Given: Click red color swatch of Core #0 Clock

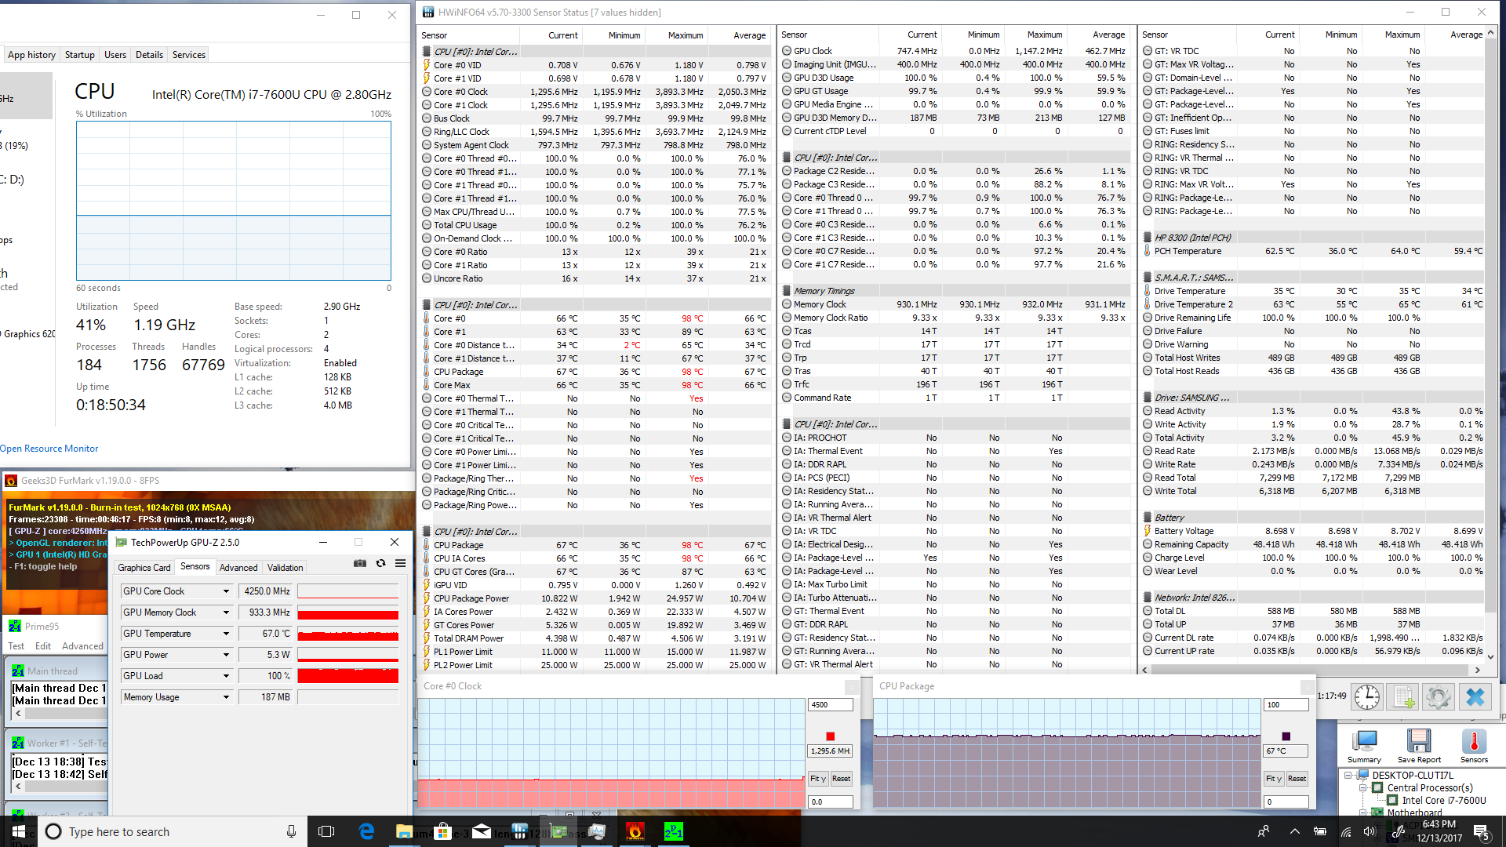Looking at the screenshot, I should point(830,736).
